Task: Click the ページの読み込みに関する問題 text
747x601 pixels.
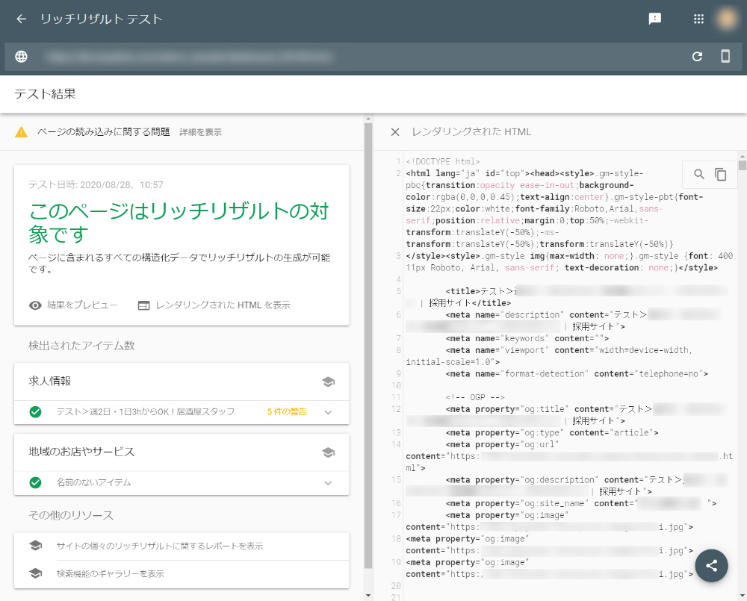Action: pos(103,132)
